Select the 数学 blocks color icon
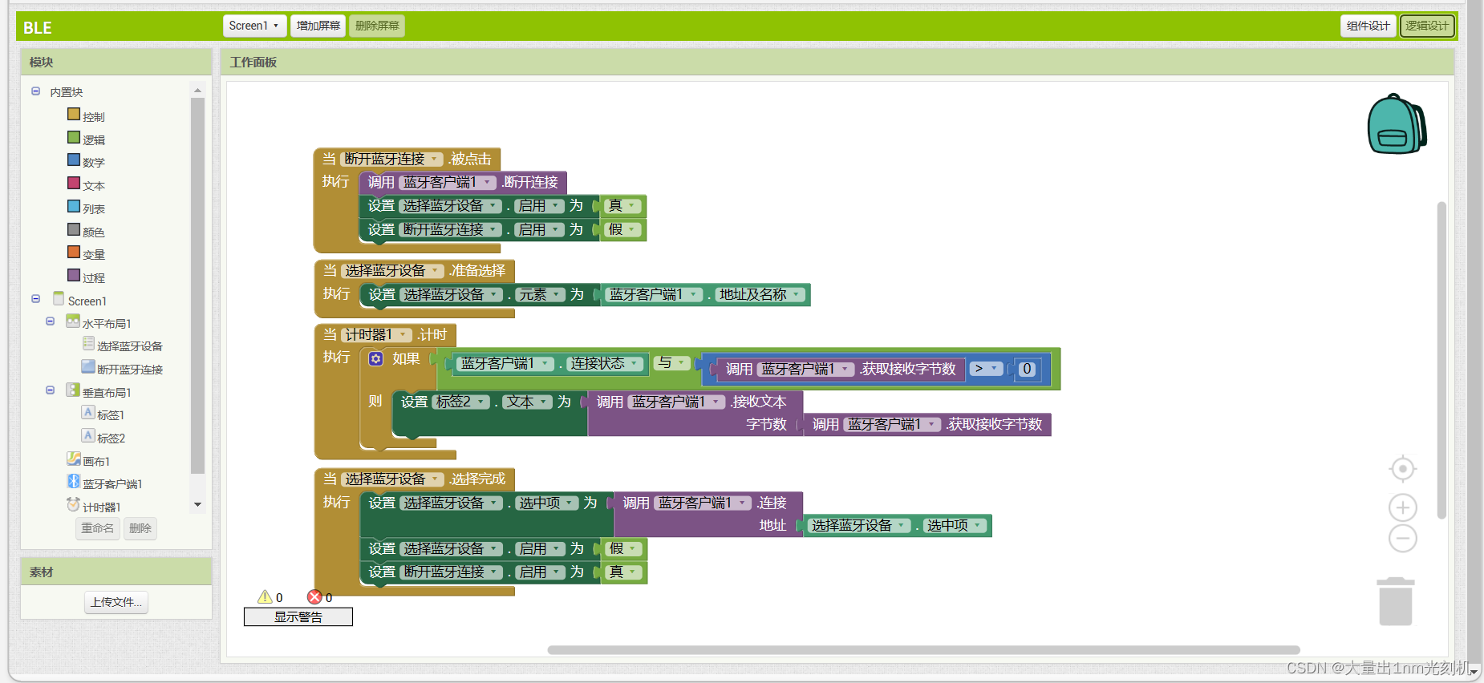The image size is (1484, 683). pos(74,160)
